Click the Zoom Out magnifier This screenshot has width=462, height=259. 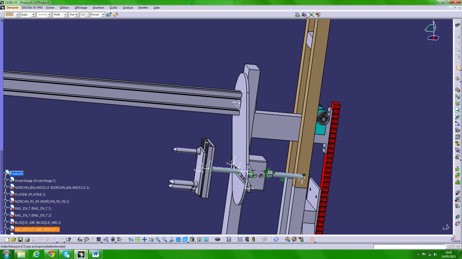coord(165,240)
